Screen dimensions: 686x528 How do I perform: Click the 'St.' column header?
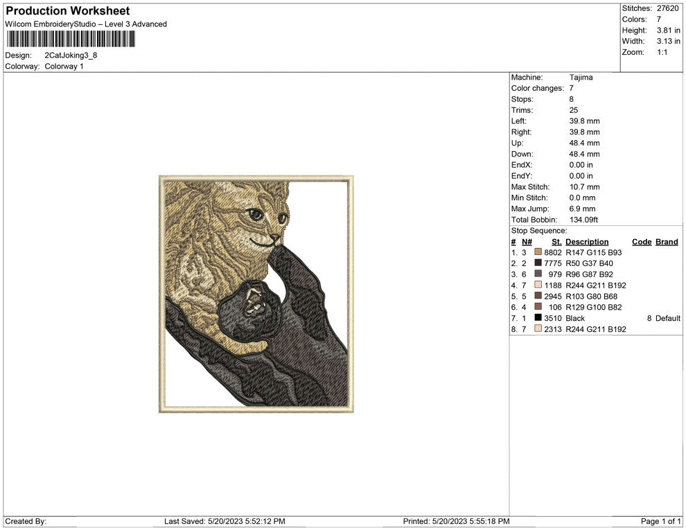click(x=556, y=241)
